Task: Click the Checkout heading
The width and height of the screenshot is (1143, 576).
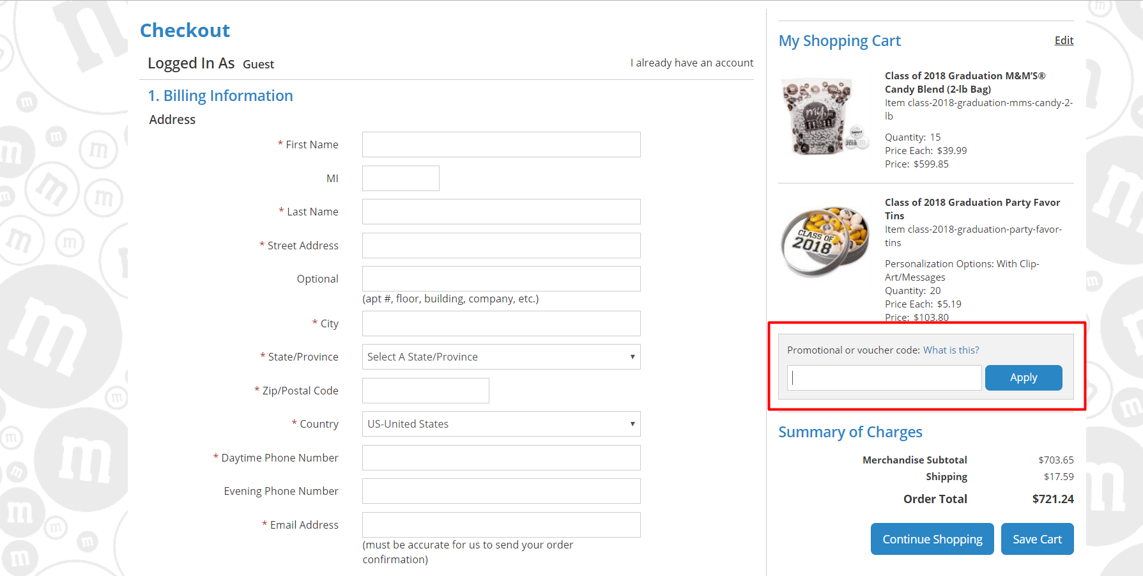Action: coord(185,30)
